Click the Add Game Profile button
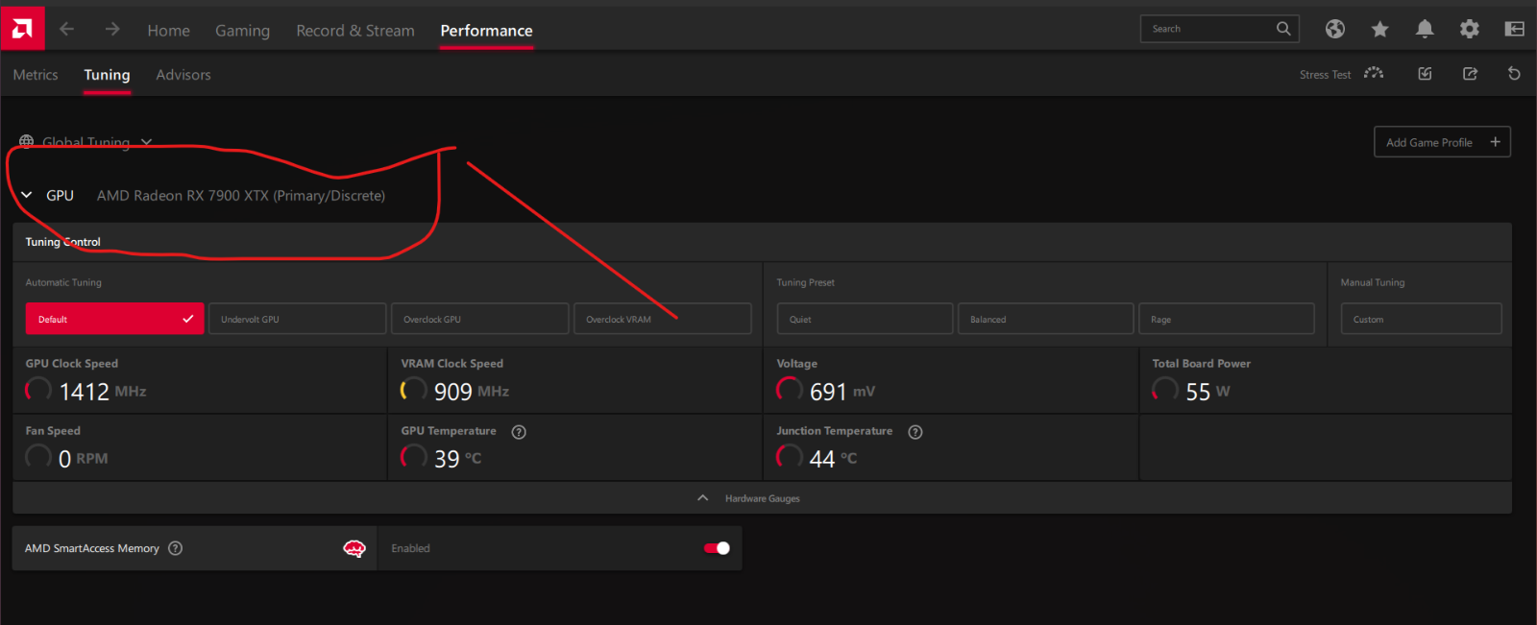Viewport: 1537px width, 625px height. coord(1442,142)
